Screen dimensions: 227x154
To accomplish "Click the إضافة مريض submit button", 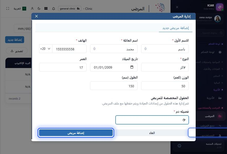I will tap(76, 133).
